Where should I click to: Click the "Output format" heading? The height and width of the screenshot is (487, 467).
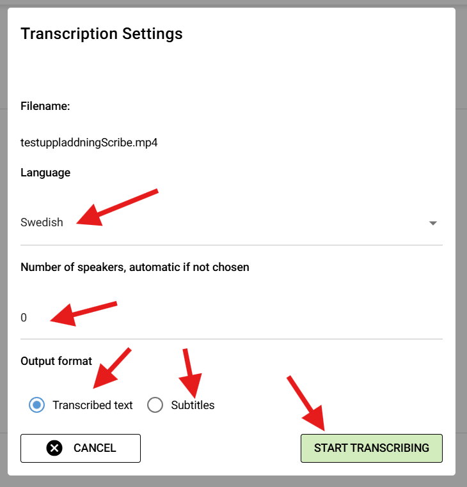[x=56, y=361]
